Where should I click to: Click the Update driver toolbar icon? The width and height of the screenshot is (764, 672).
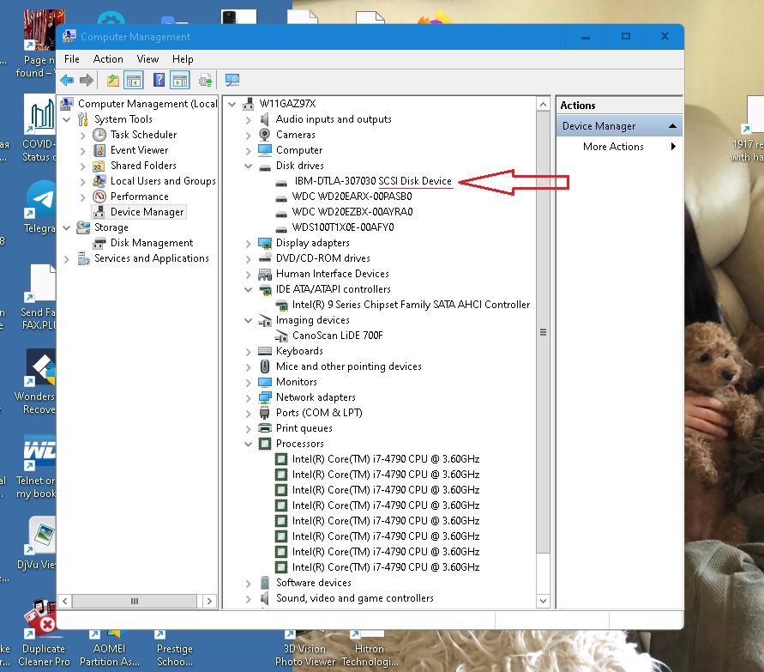click(206, 80)
